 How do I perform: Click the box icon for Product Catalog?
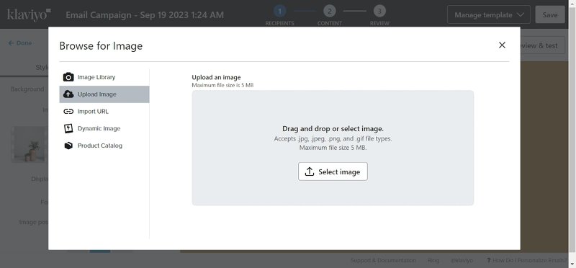pyautogui.click(x=68, y=146)
